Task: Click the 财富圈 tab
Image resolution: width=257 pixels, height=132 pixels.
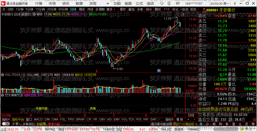Action: [41, 124]
